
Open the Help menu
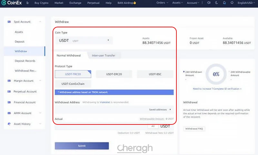pyautogui.click(x=108, y=3)
